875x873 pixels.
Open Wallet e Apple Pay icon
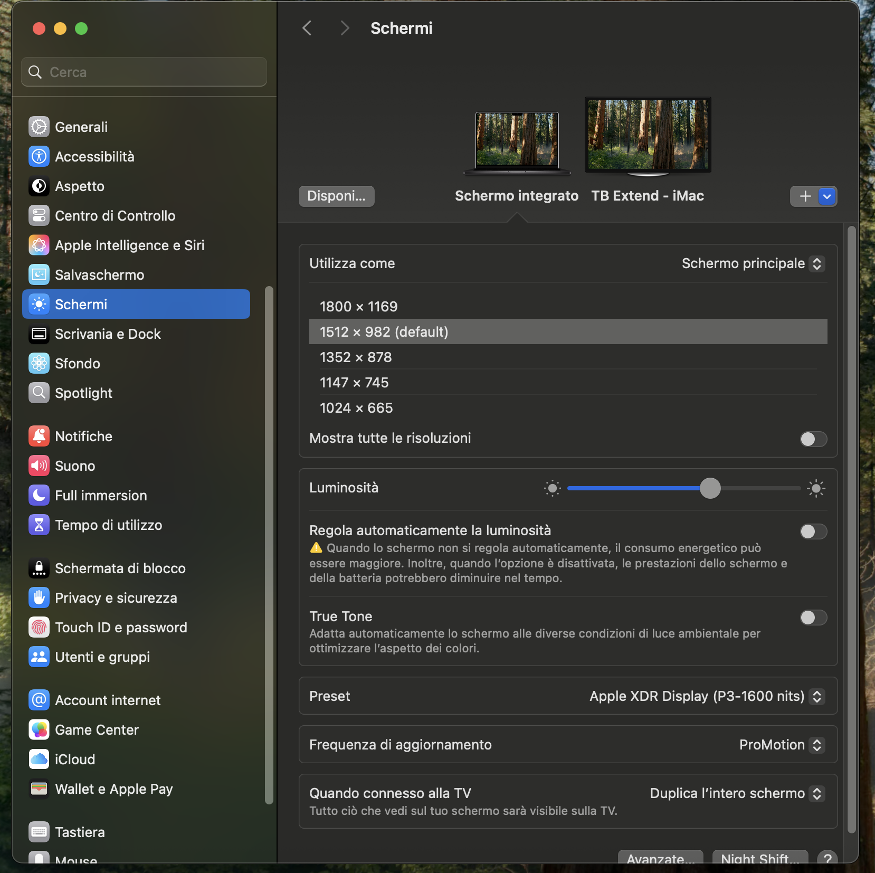[39, 789]
